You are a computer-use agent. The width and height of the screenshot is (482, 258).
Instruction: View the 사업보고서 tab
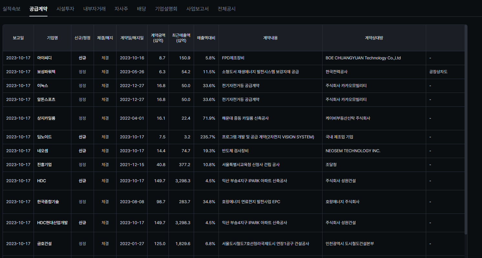coord(197,9)
